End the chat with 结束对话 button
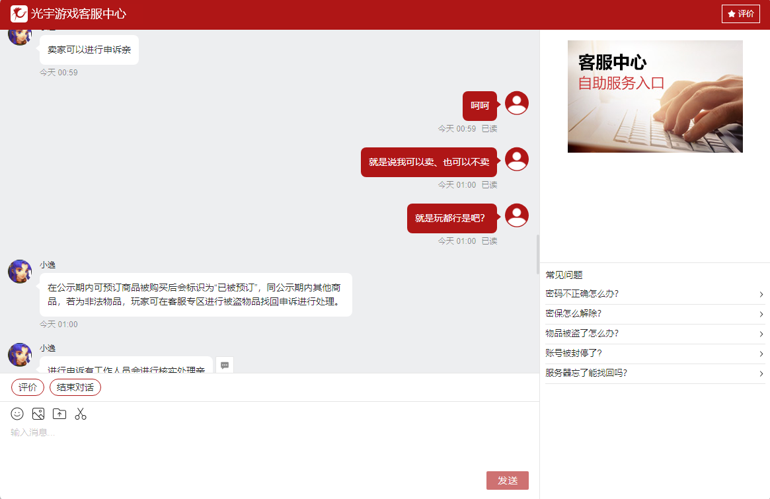770x499 pixels. click(x=75, y=387)
